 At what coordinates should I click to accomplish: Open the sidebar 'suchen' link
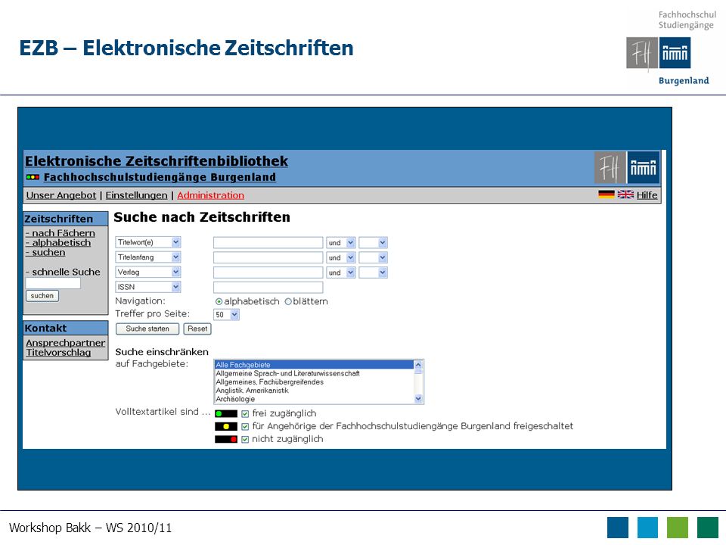point(45,253)
